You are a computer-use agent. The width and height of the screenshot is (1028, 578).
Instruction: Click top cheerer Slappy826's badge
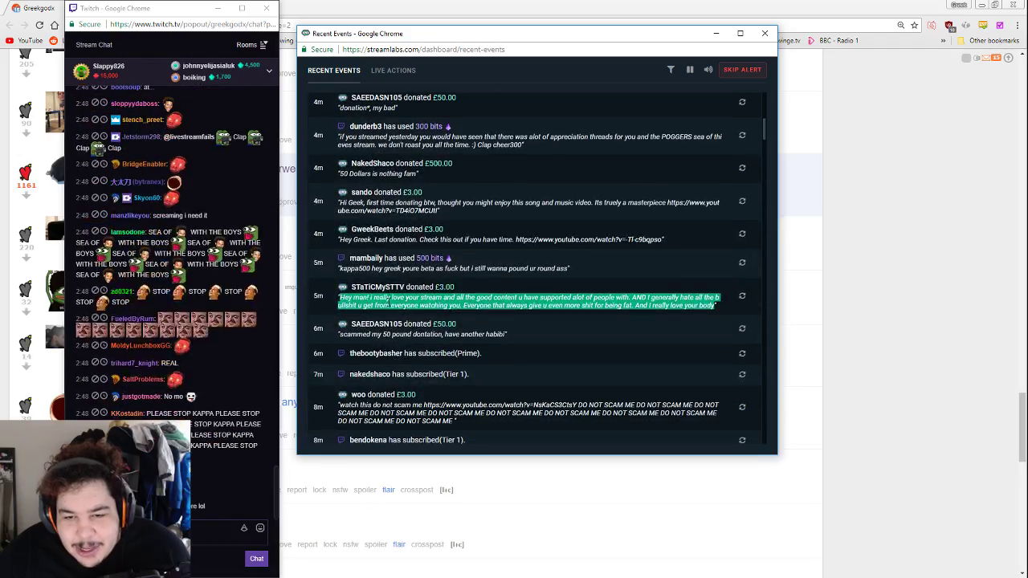pos(81,71)
